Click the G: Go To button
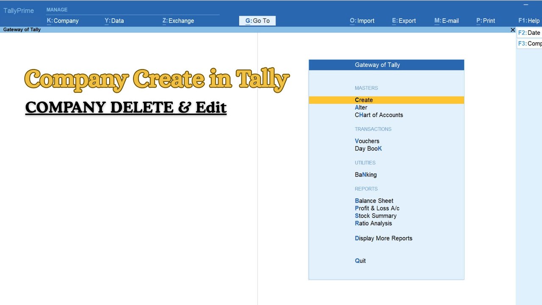Image resolution: width=542 pixels, height=305 pixels. (x=257, y=21)
